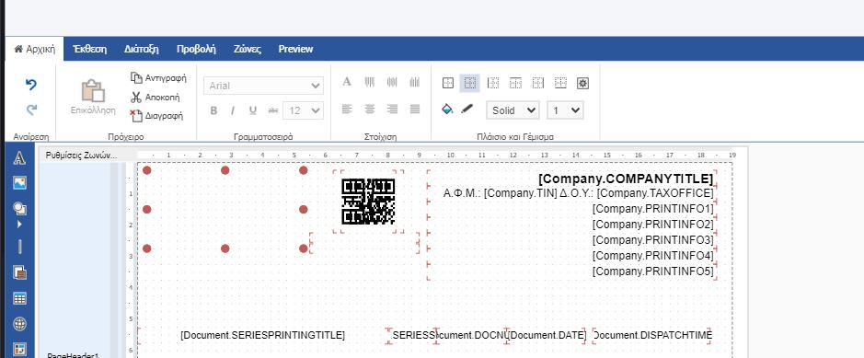Pick border color with pen icon
The width and height of the screenshot is (864, 358).
coord(467,109)
